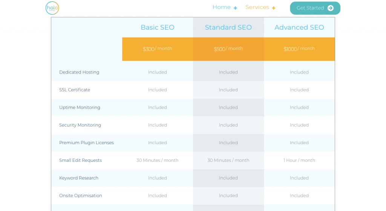386x211 pixels.
Task: Click the Dedicated Hosting row label
Action: (79, 72)
